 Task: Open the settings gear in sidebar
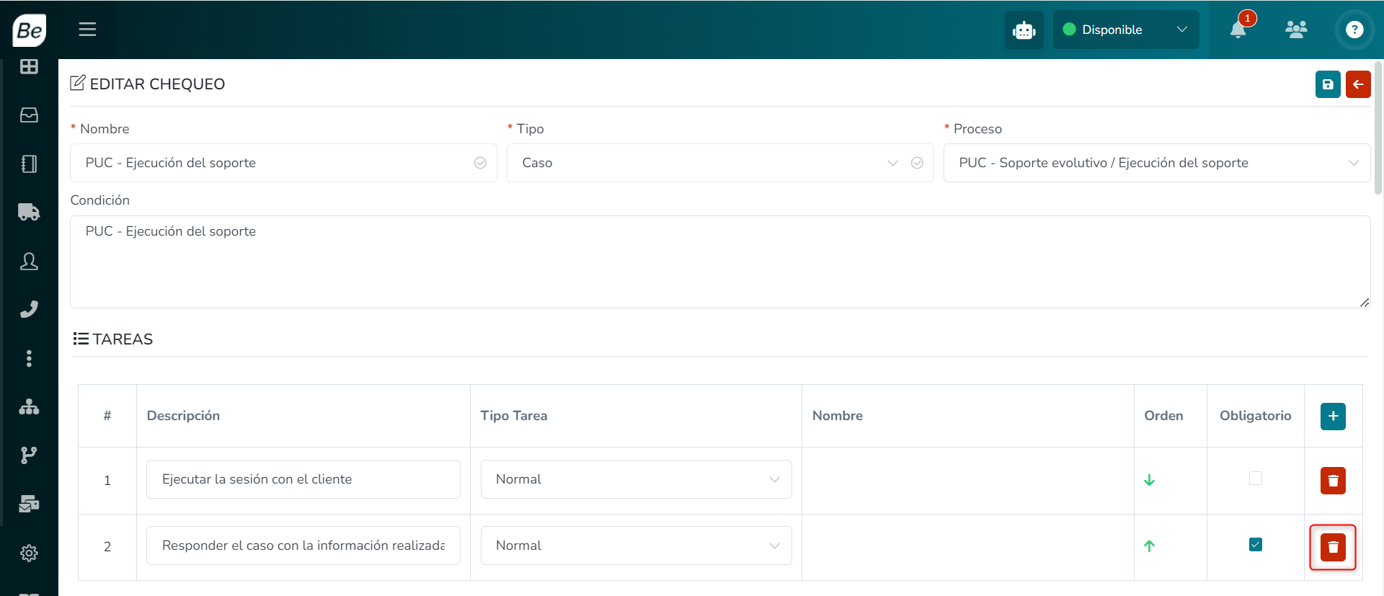(x=29, y=553)
